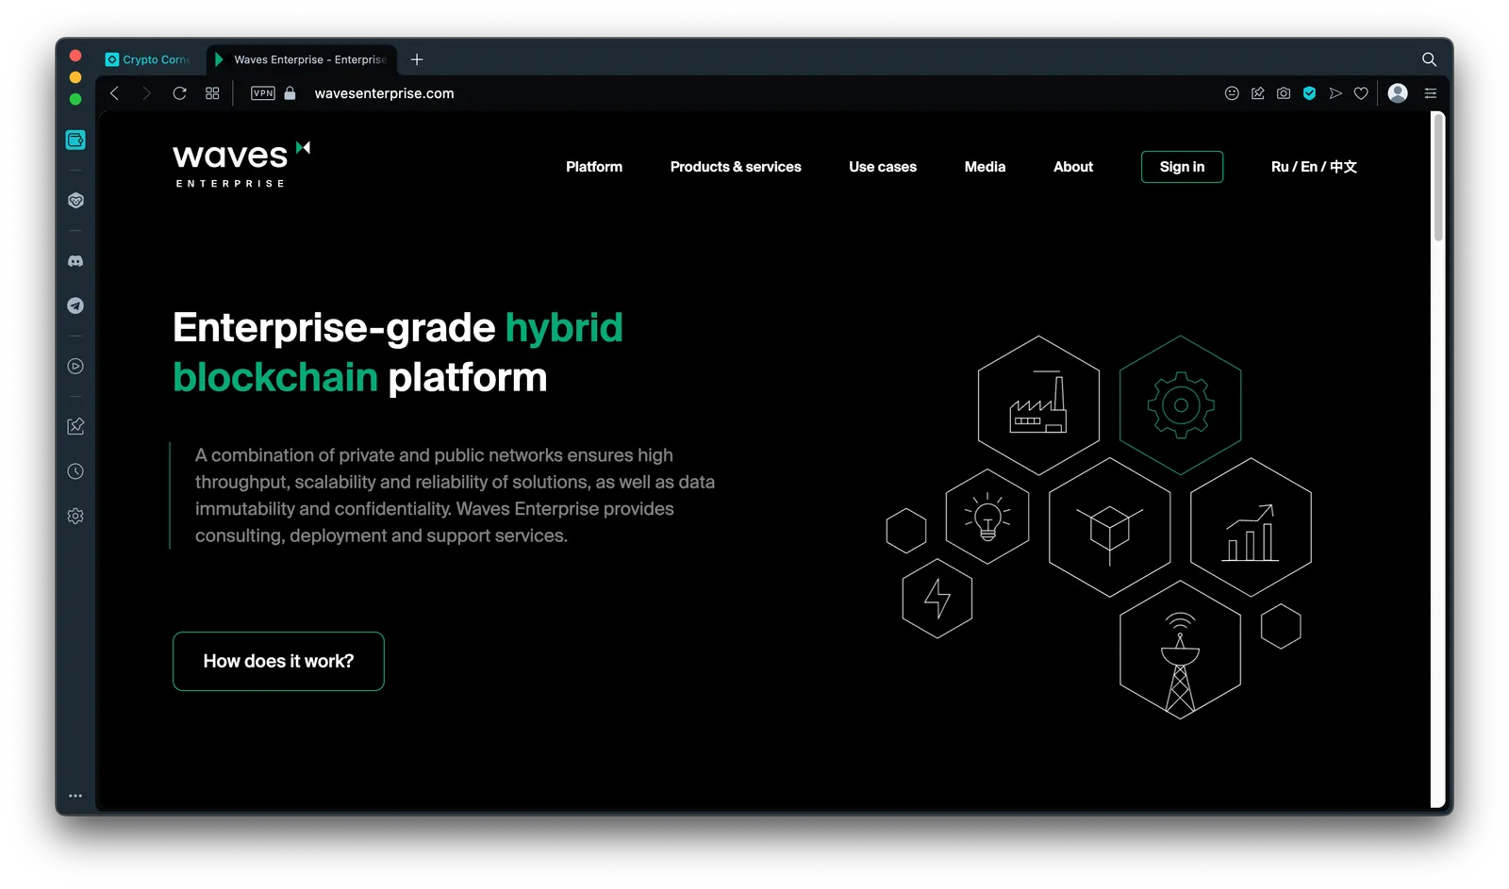1509x889 pixels.
Task: Open the Pinboards sidebar icon
Action: pyautogui.click(x=75, y=426)
